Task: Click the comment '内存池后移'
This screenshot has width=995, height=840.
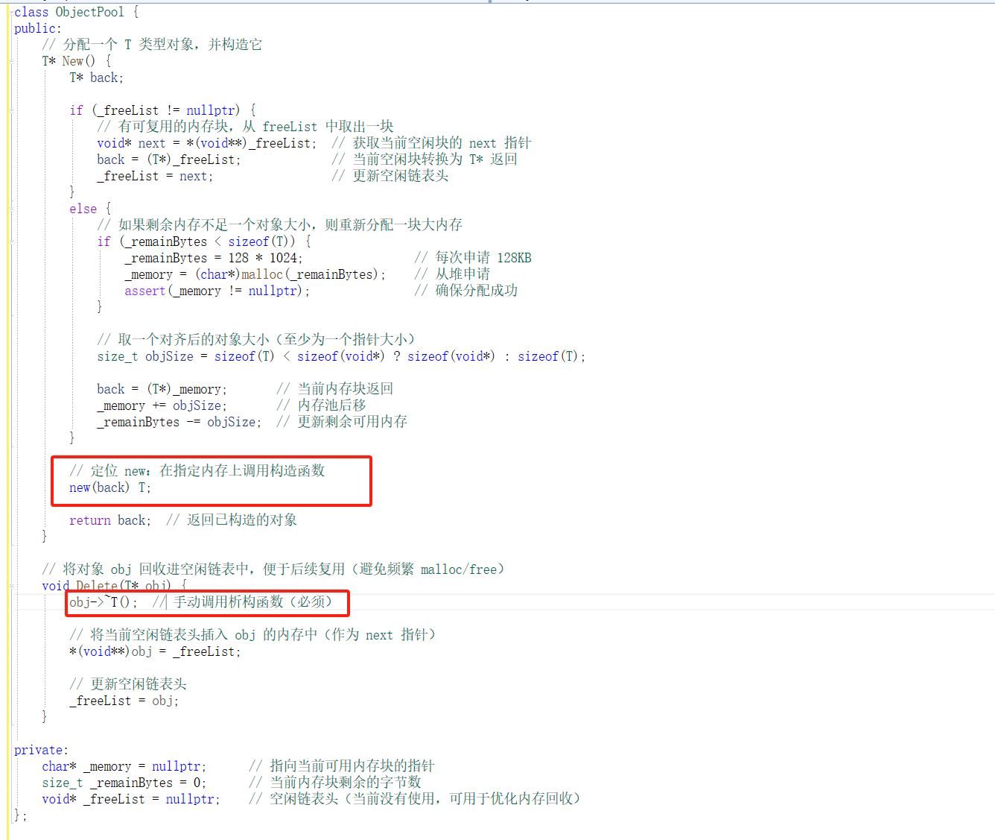Action: [321, 405]
